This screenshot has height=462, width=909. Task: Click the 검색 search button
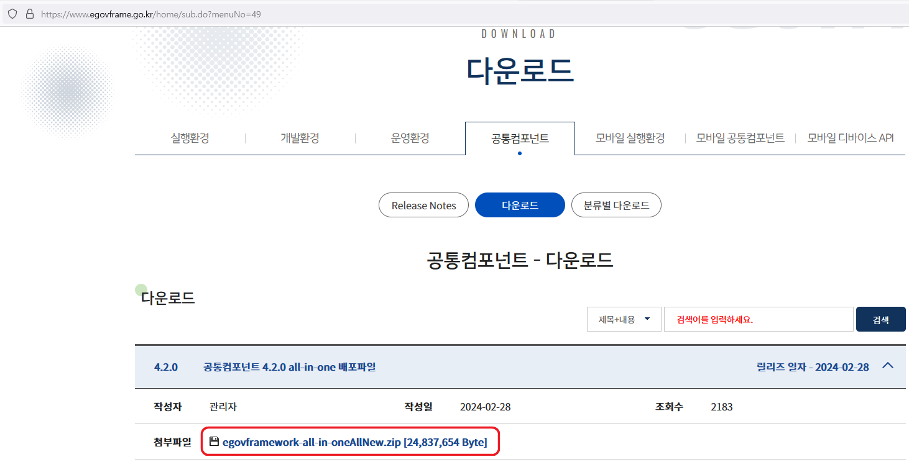[880, 319]
